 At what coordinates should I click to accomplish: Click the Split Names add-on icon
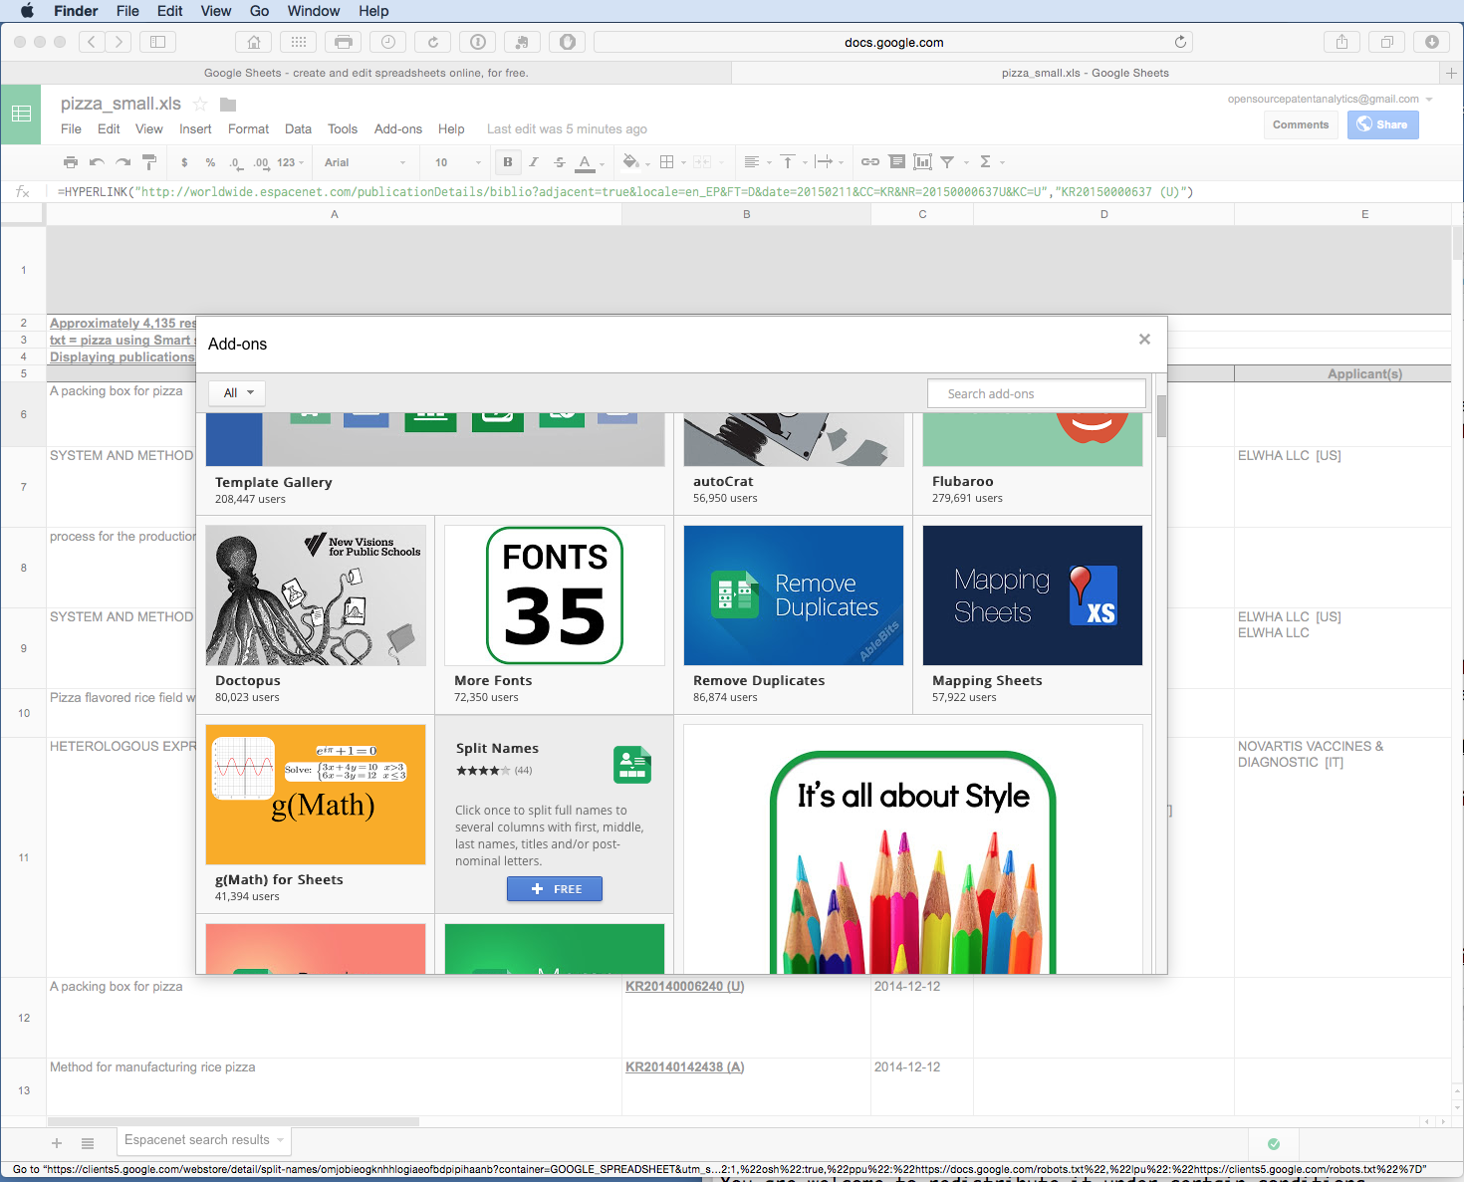[632, 765]
